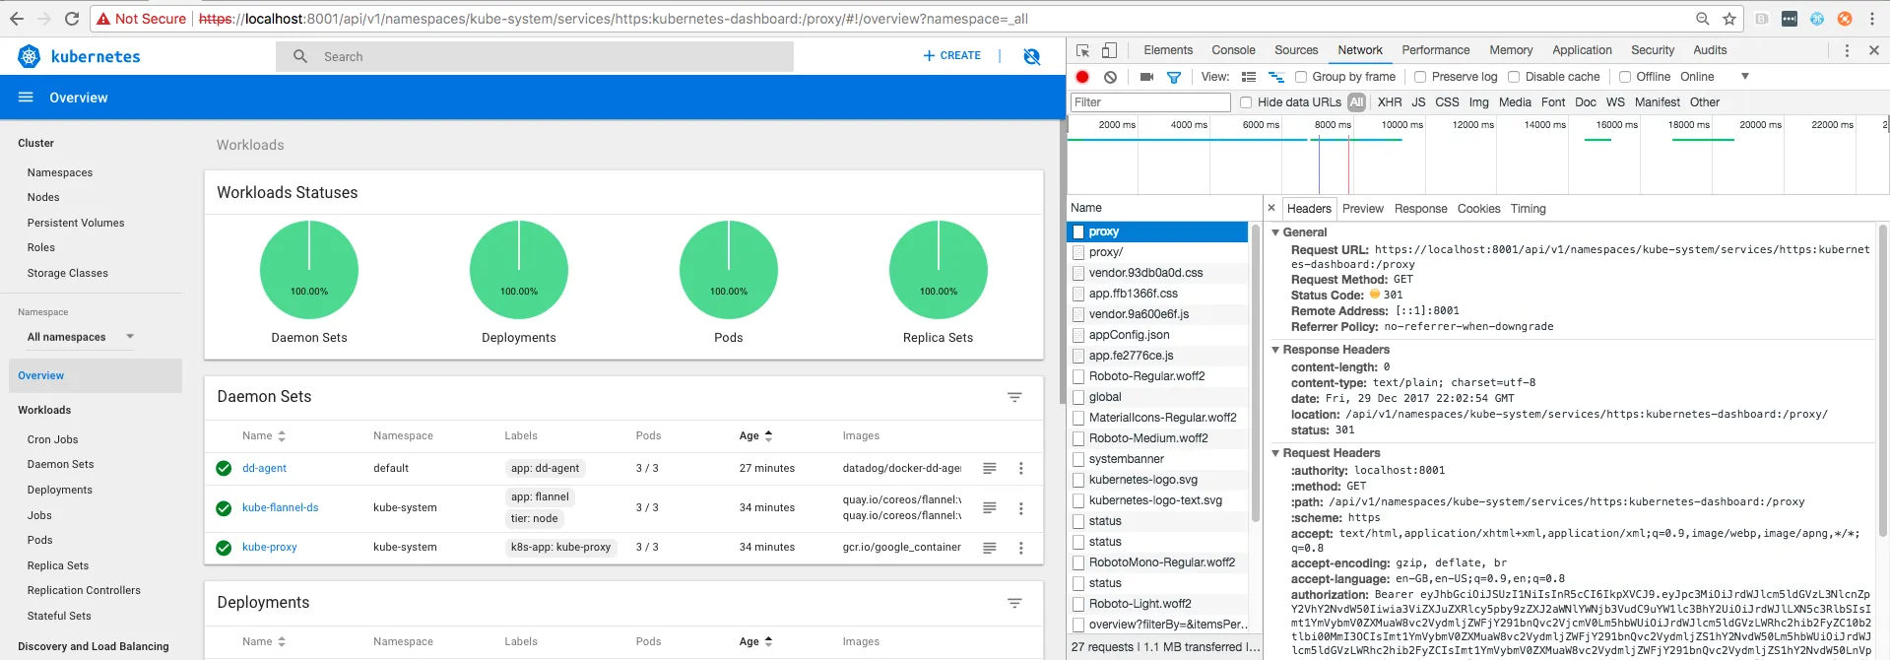1890x660 pixels.
Task: Enable the Preserve log checkbox
Action: click(x=1420, y=77)
